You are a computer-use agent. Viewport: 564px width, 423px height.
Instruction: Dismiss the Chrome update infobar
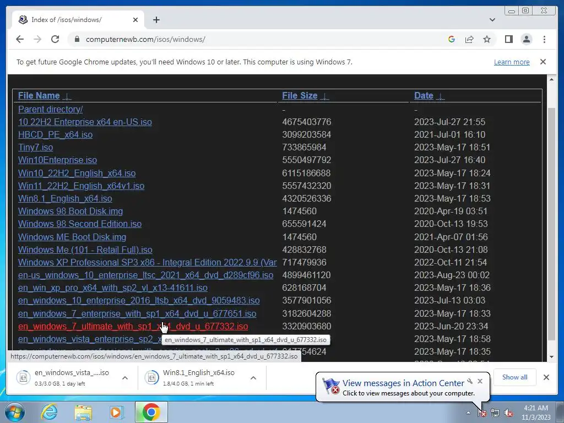[x=543, y=62]
